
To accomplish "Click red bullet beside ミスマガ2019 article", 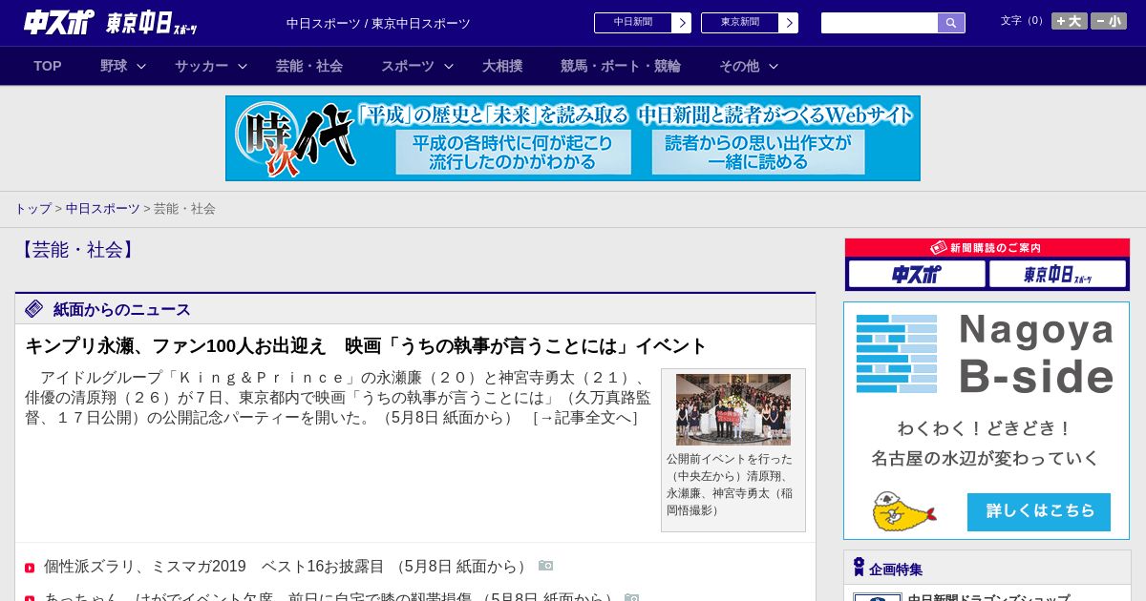I will (30, 568).
